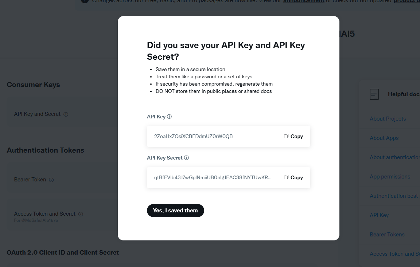Click info icon next to Access Token and Secret
Screen dimensions: 420x267
[81, 214]
